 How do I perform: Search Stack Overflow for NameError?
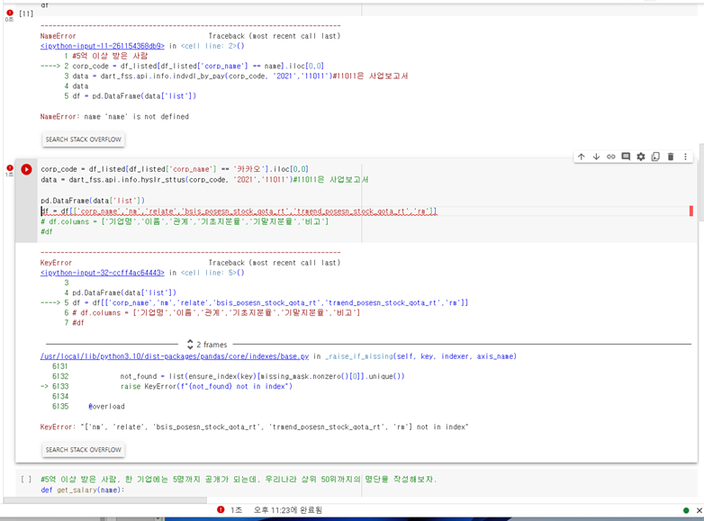point(84,139)
